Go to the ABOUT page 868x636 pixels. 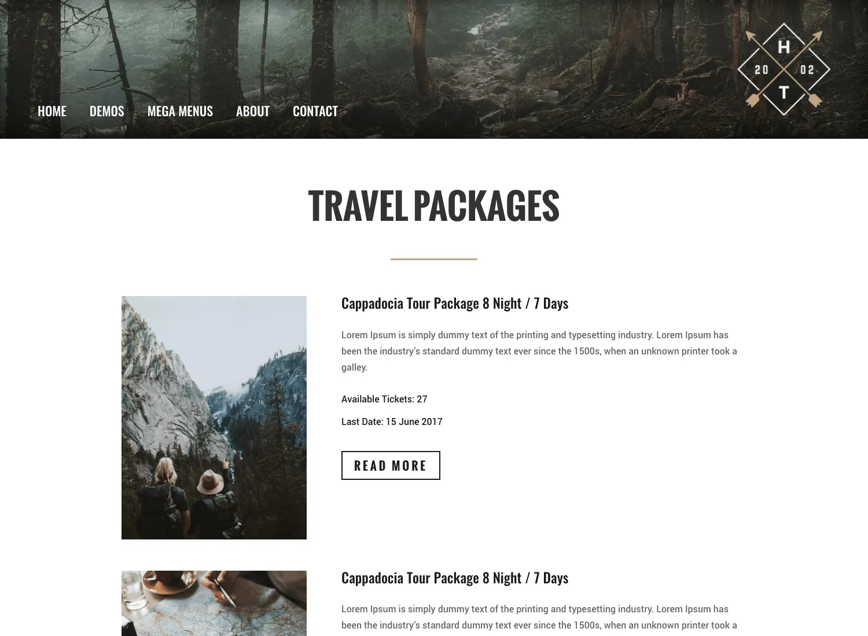point(253,111)
